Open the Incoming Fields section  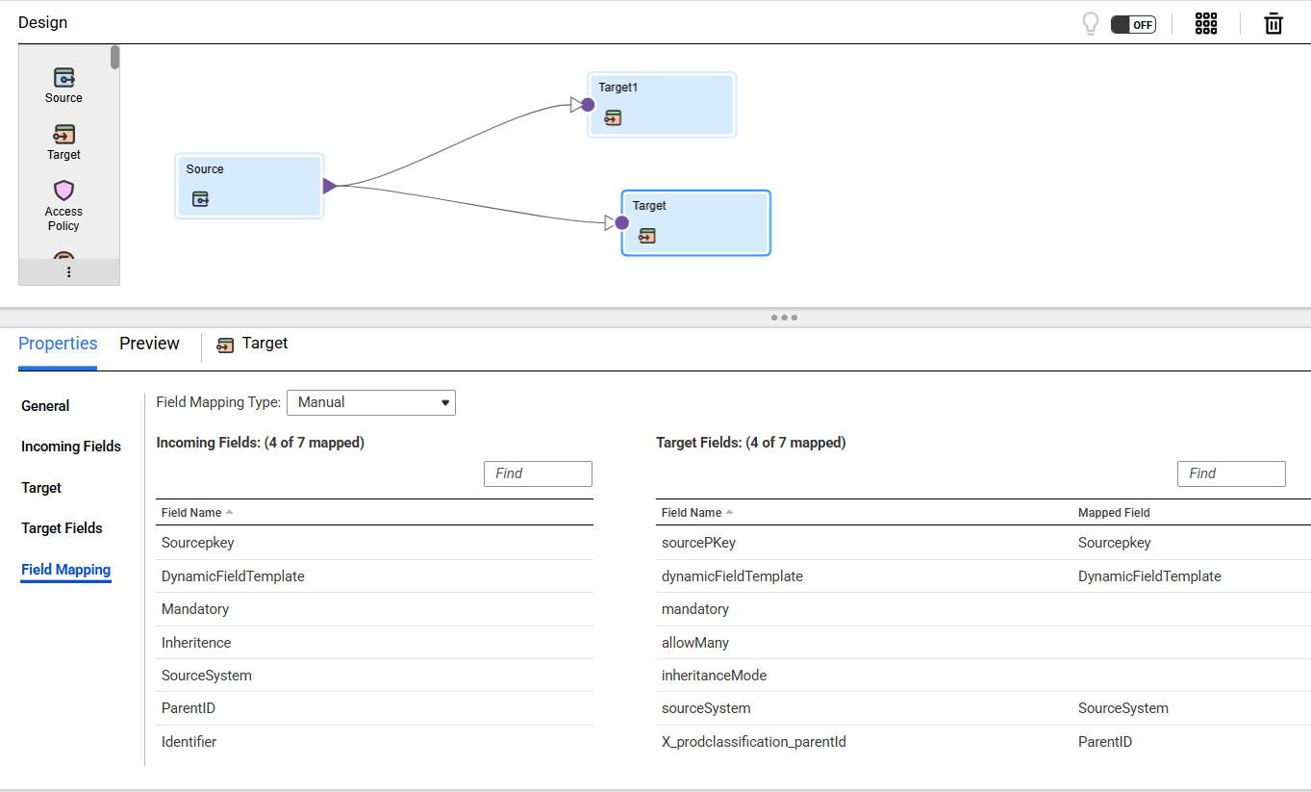pos(71,447)
